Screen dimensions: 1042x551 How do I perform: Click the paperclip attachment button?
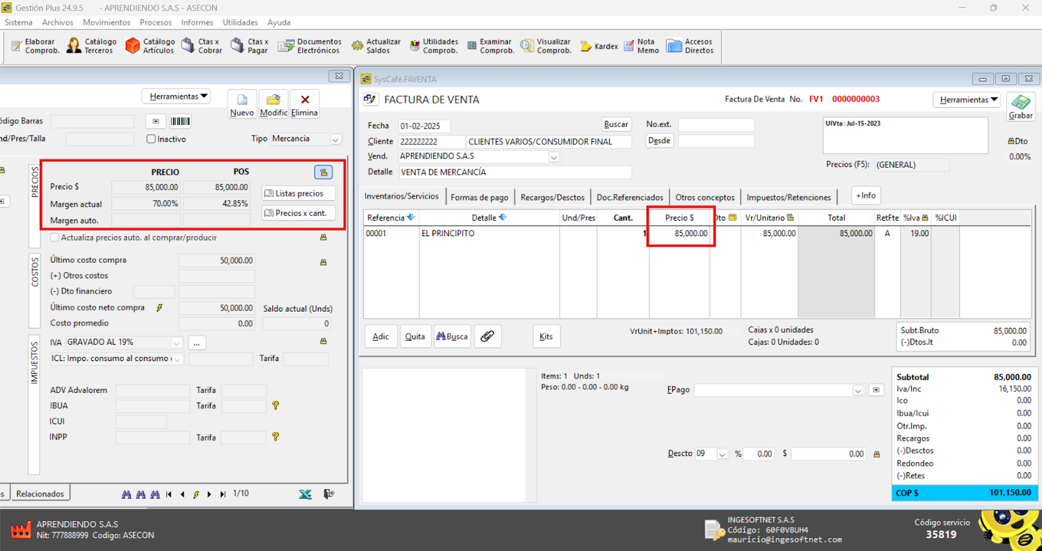(x=487, y=336)
